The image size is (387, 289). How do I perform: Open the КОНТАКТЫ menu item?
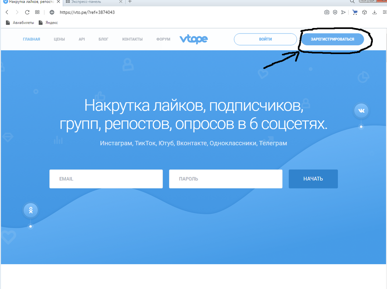pos(132,39)
